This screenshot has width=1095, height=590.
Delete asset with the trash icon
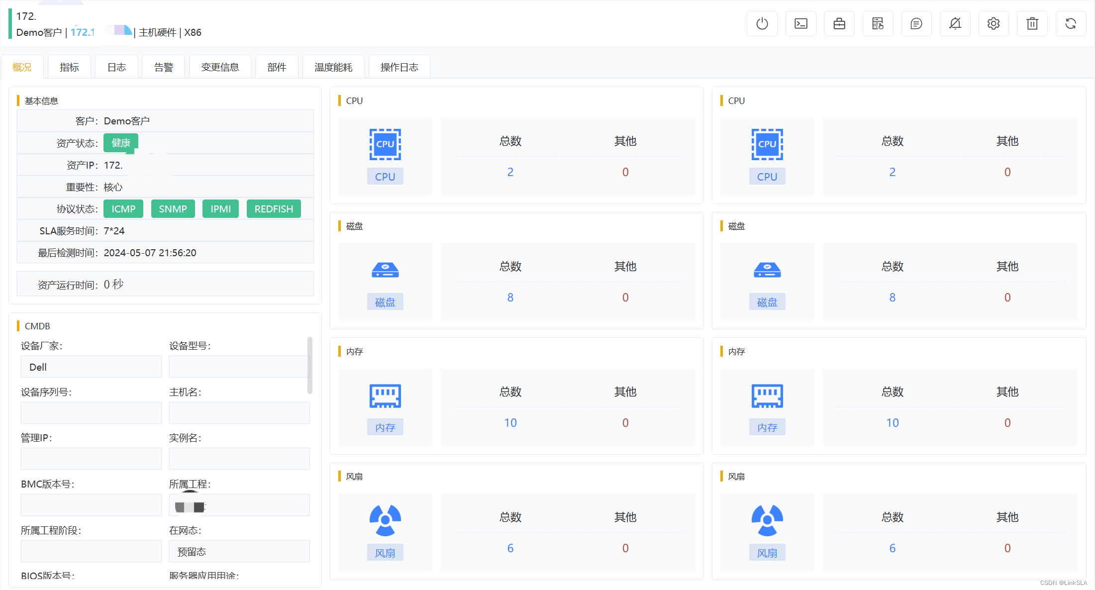coord(1032,23)
